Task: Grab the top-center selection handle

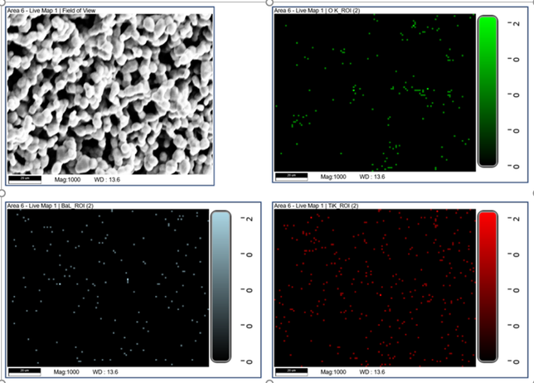Action: pyautogui.click(x=267, y=2)
